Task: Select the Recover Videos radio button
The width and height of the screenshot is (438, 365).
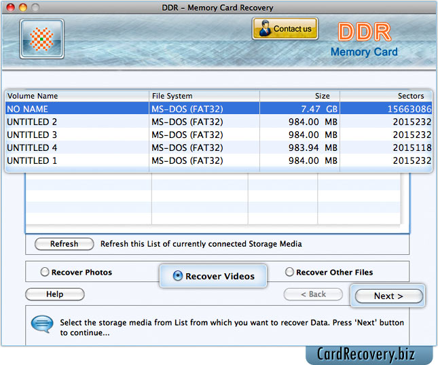Action: [x=178, y=276]
